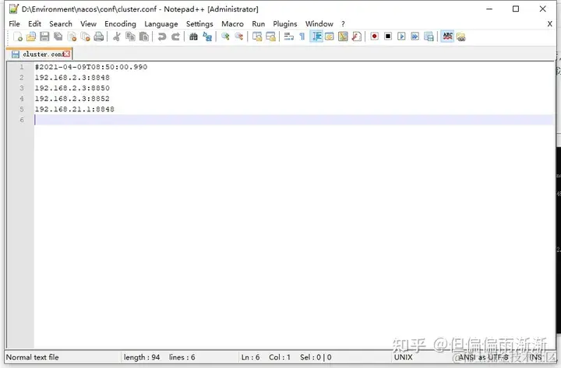Stop macro recording with square icon
561x368 pixels.
point(388,37)
